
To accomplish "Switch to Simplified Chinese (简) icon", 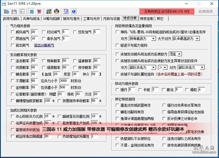I will [x=32, y=11].
